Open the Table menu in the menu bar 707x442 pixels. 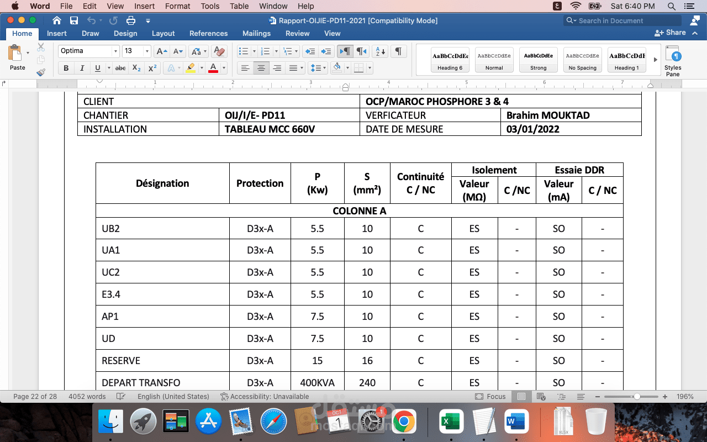coord(239,6)
